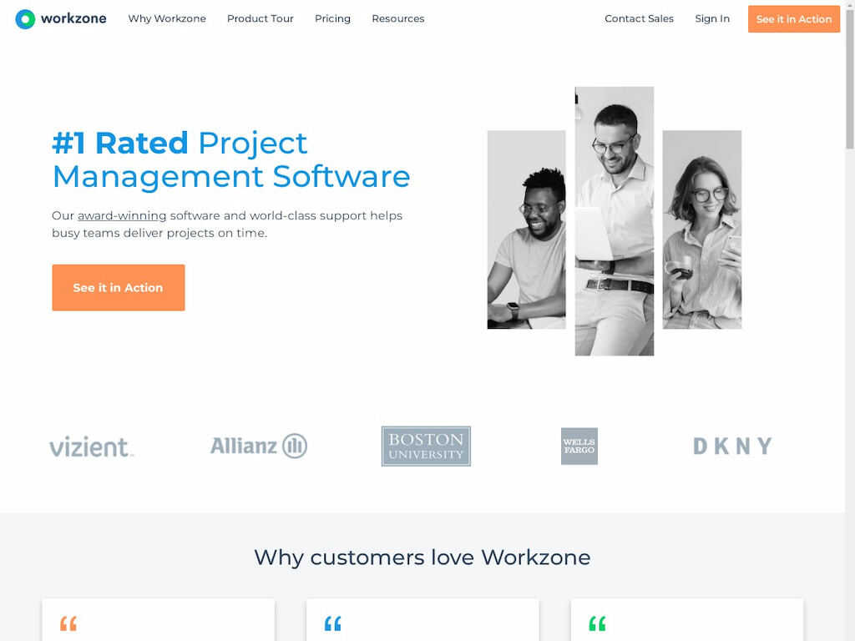Open the Why Workzone menu
The image size is (855, 641).
(166, 18)
